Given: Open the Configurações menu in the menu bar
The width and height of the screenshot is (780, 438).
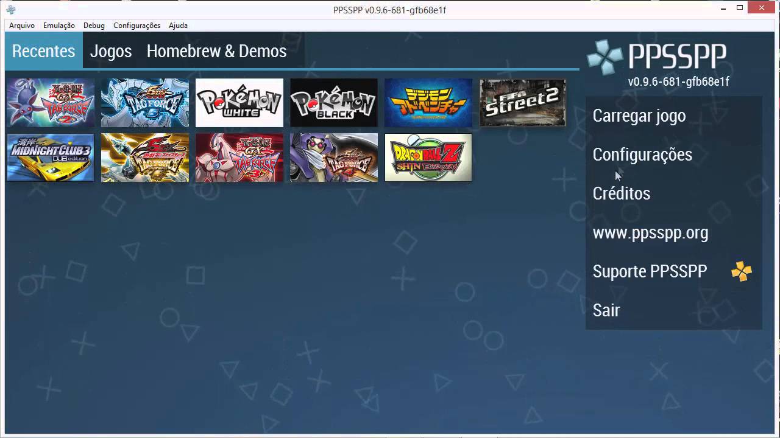Looking at the screenshot, I should click(x=136, y=26).
